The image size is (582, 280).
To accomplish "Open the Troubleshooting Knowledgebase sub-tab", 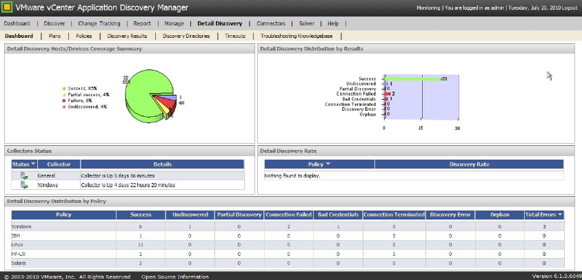I will [x=297, y=36].
